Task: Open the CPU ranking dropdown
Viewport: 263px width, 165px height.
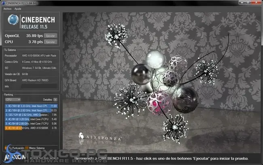Action: tap(13, 100)
